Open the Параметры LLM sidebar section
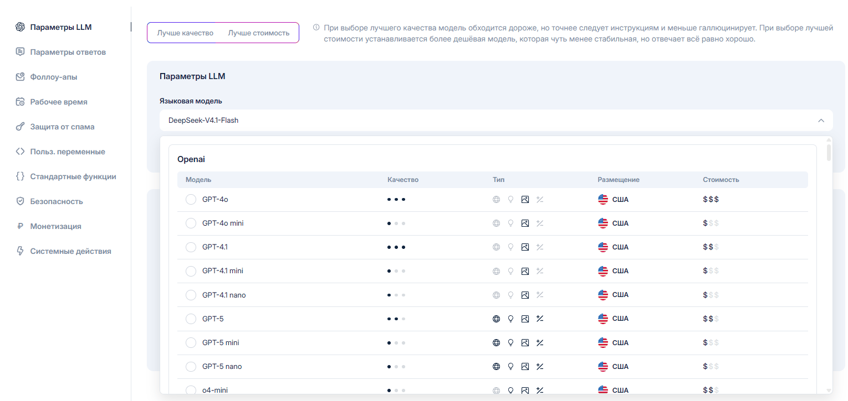 coord(61,27)
